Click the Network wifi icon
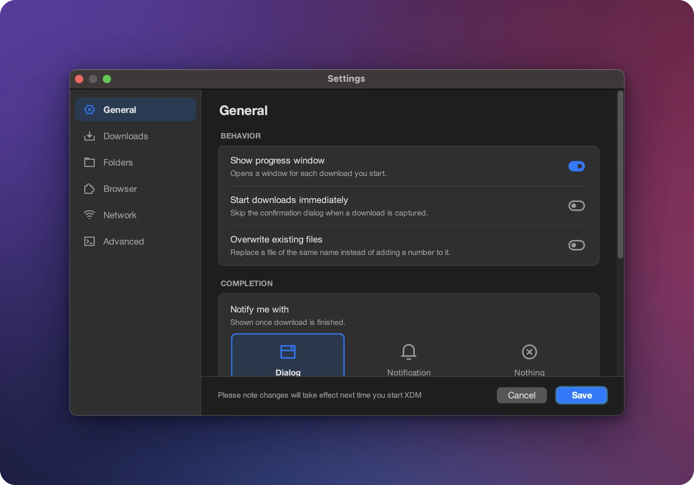 click(x=90, y=215)
